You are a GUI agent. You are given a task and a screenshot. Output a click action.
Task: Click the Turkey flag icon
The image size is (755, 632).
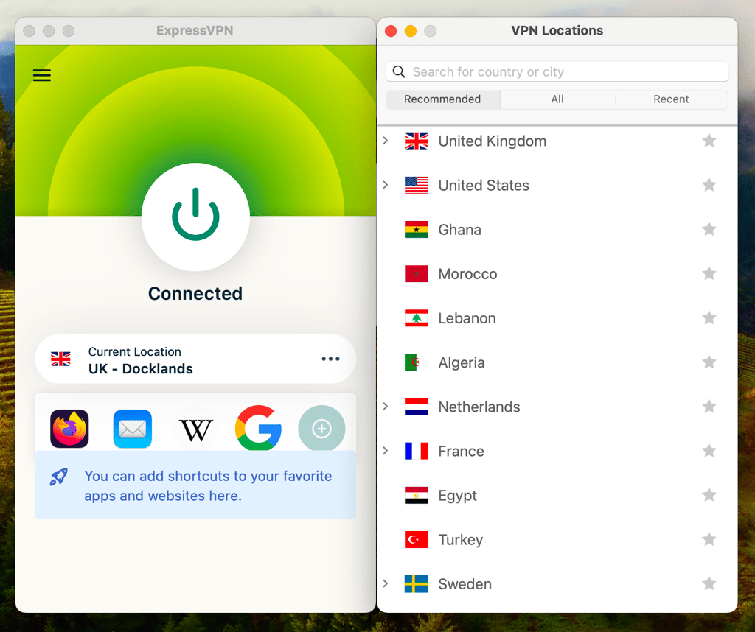(417, 539)
